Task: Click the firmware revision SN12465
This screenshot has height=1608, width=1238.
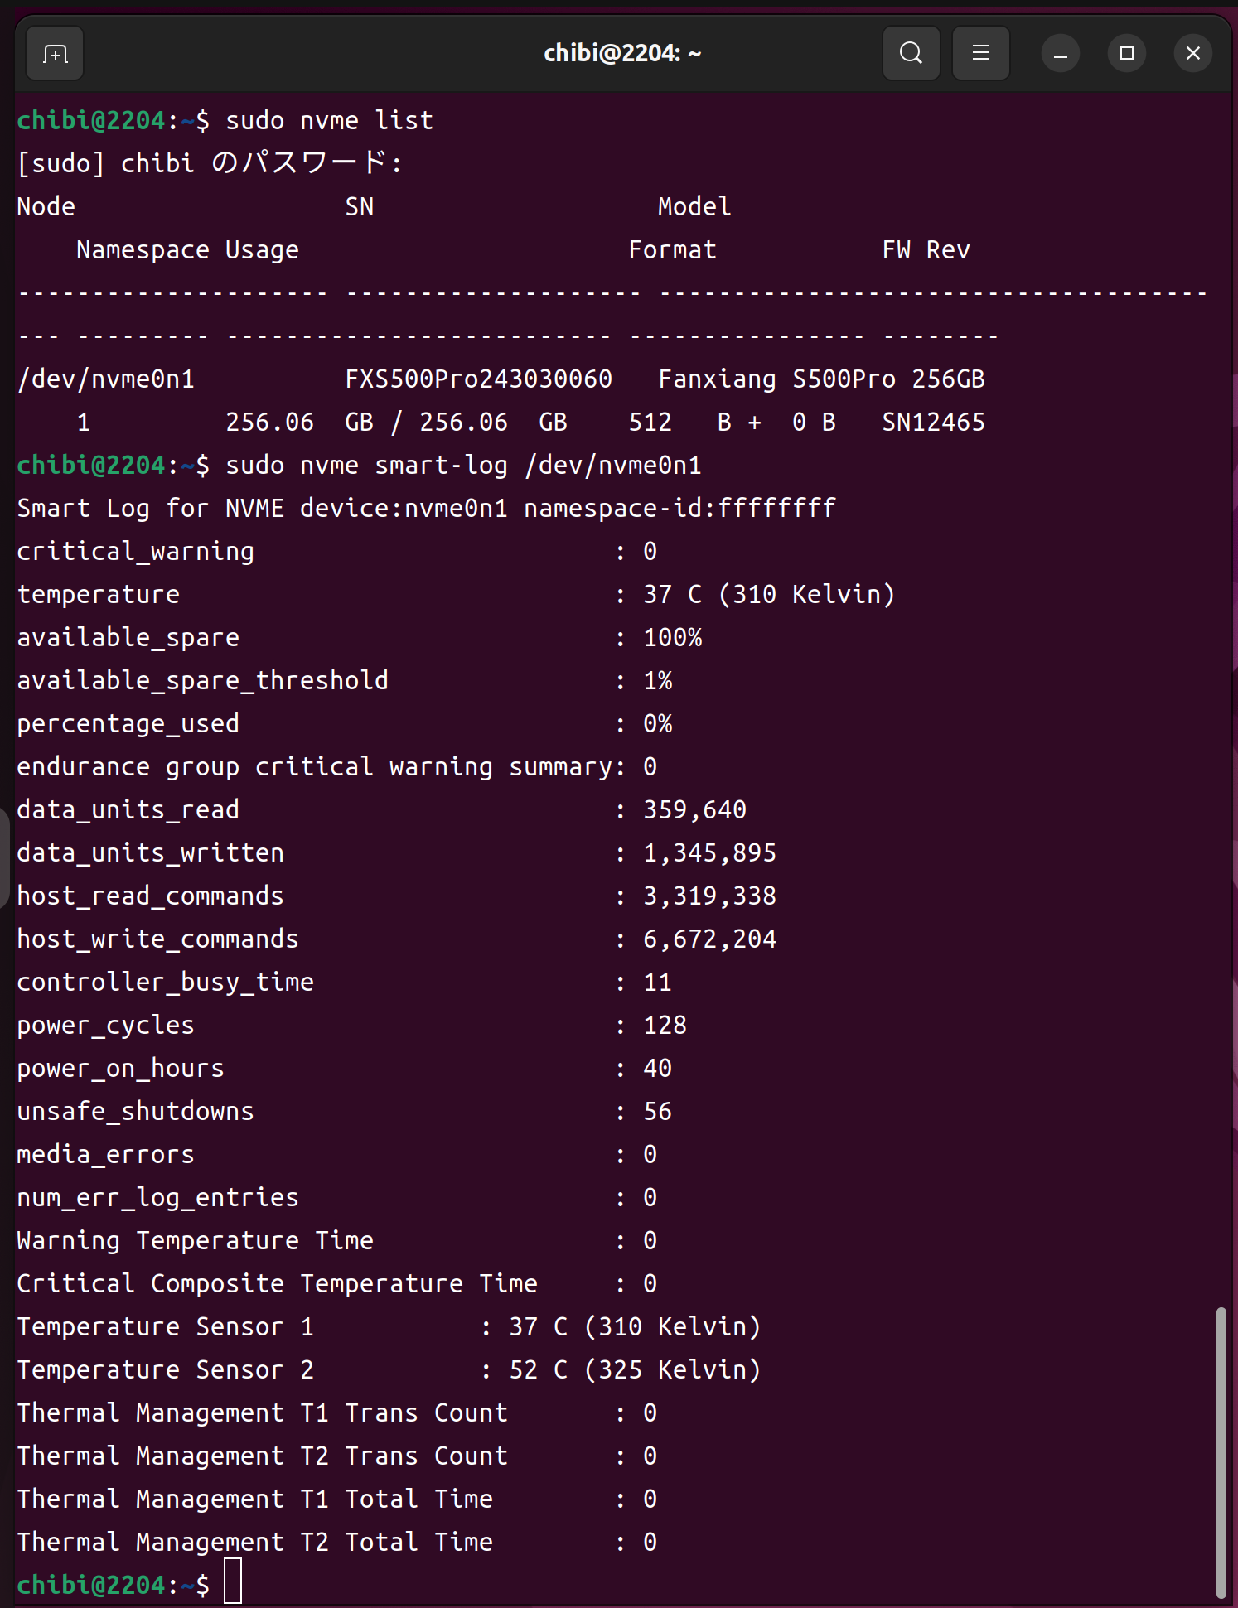Action: click(933, 423)
